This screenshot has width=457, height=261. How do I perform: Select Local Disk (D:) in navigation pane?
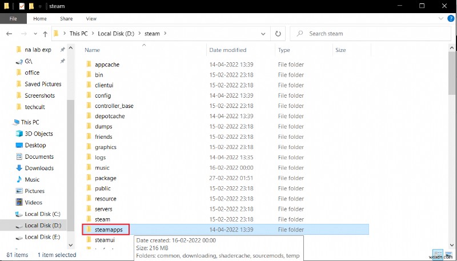pos(43,226)
